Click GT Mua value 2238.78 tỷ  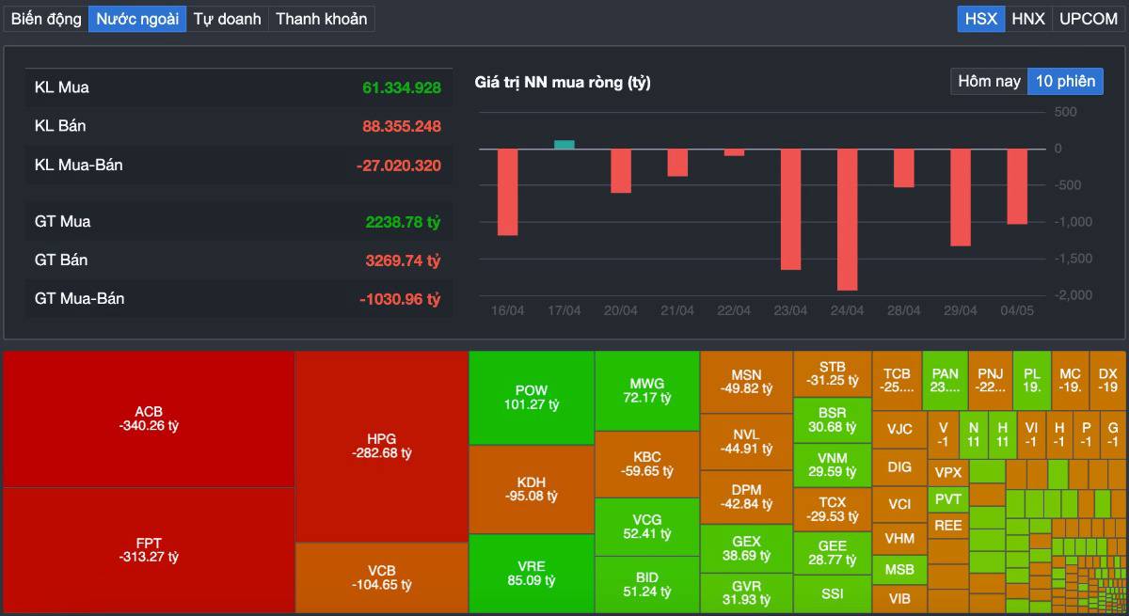tap(404, 222)
